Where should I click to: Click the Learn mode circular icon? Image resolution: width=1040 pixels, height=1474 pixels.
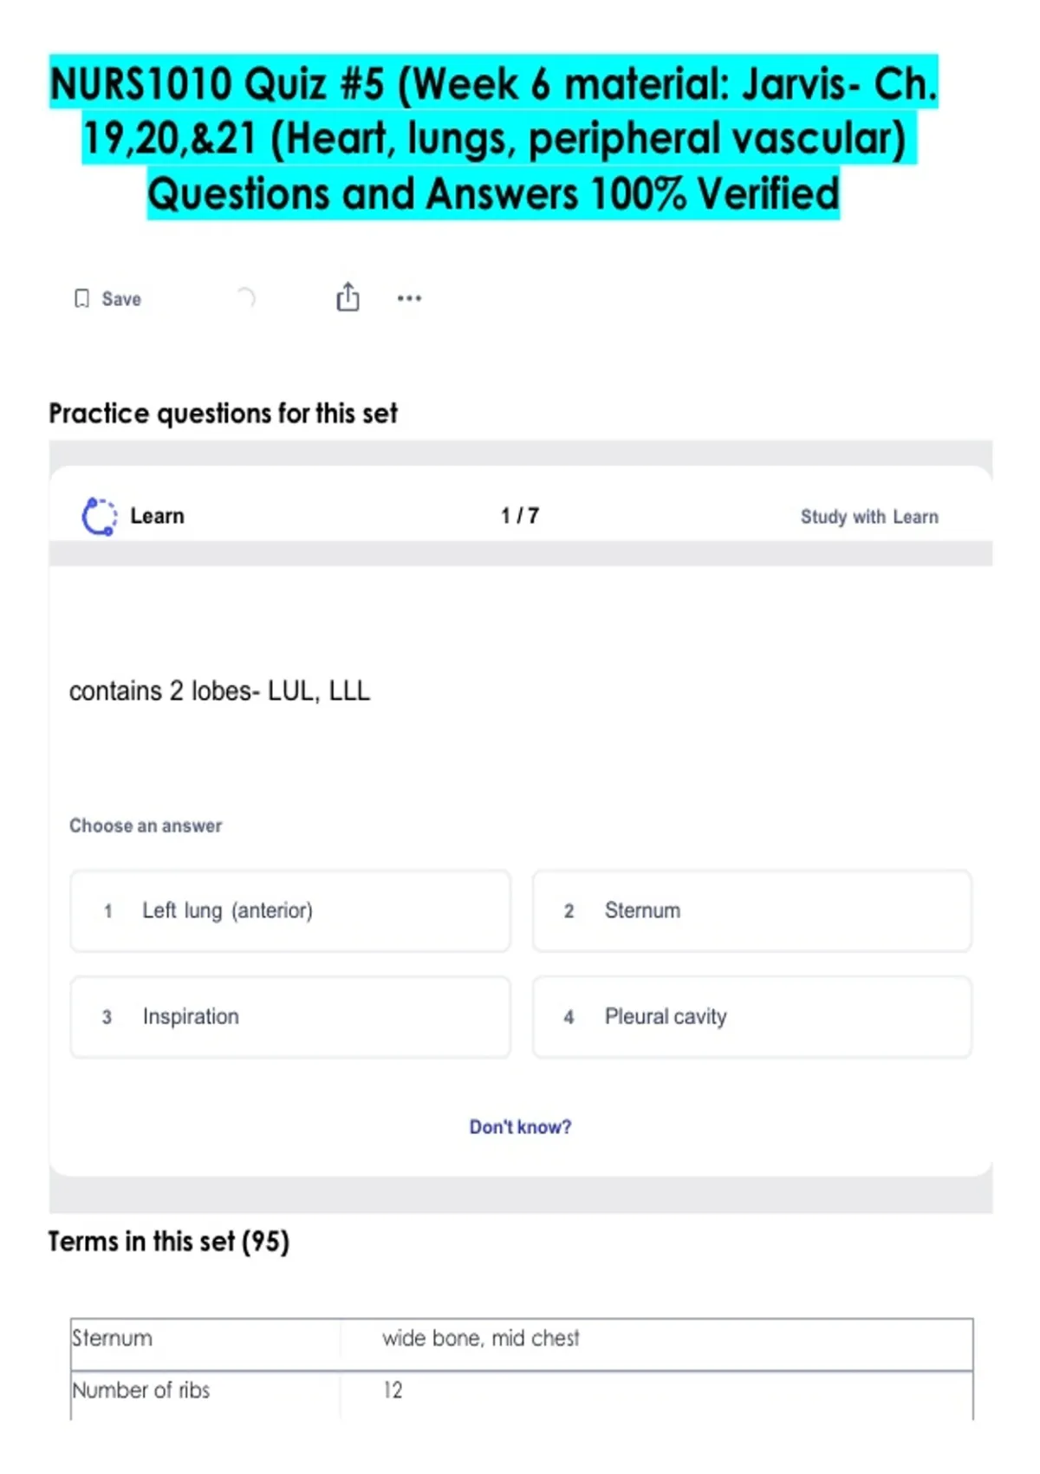click(x=99, y=517)
